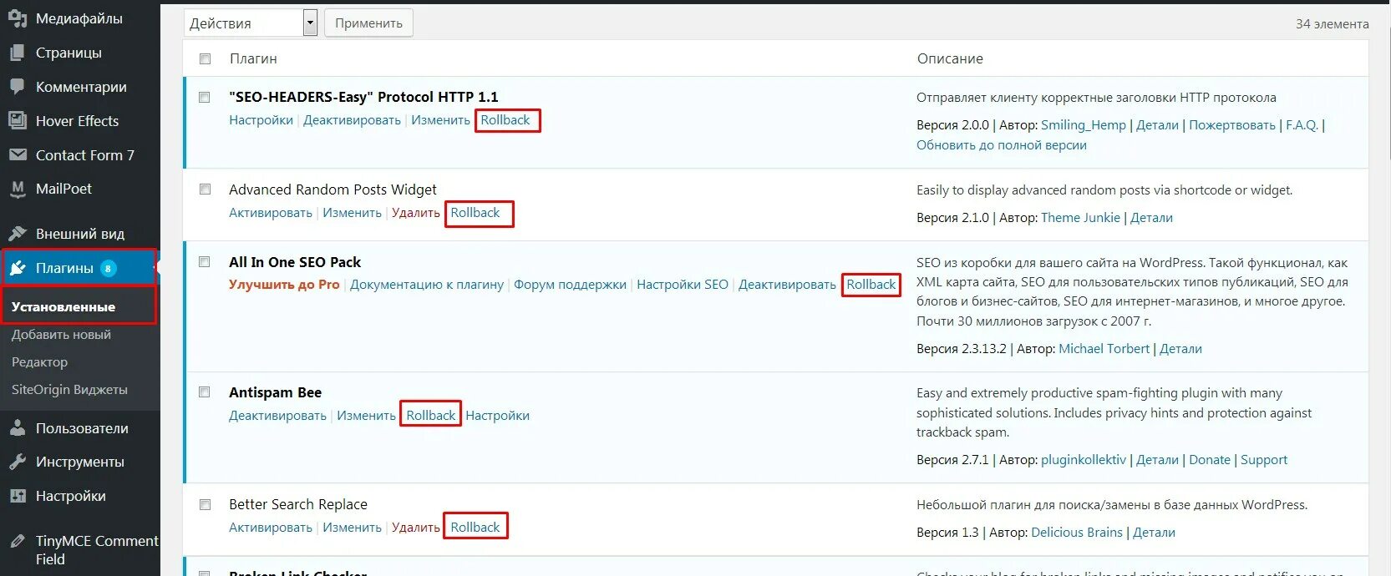Open Smiling_Hemp author link
Image resolution: width=1391 pixels, height=576 pixels.
coord(1084,125)
